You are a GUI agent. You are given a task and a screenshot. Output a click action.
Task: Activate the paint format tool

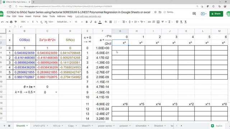tap(16, 22)
